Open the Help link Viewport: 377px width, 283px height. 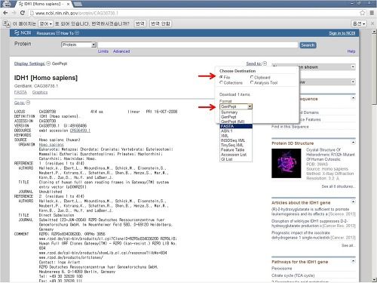coord(351,51)
